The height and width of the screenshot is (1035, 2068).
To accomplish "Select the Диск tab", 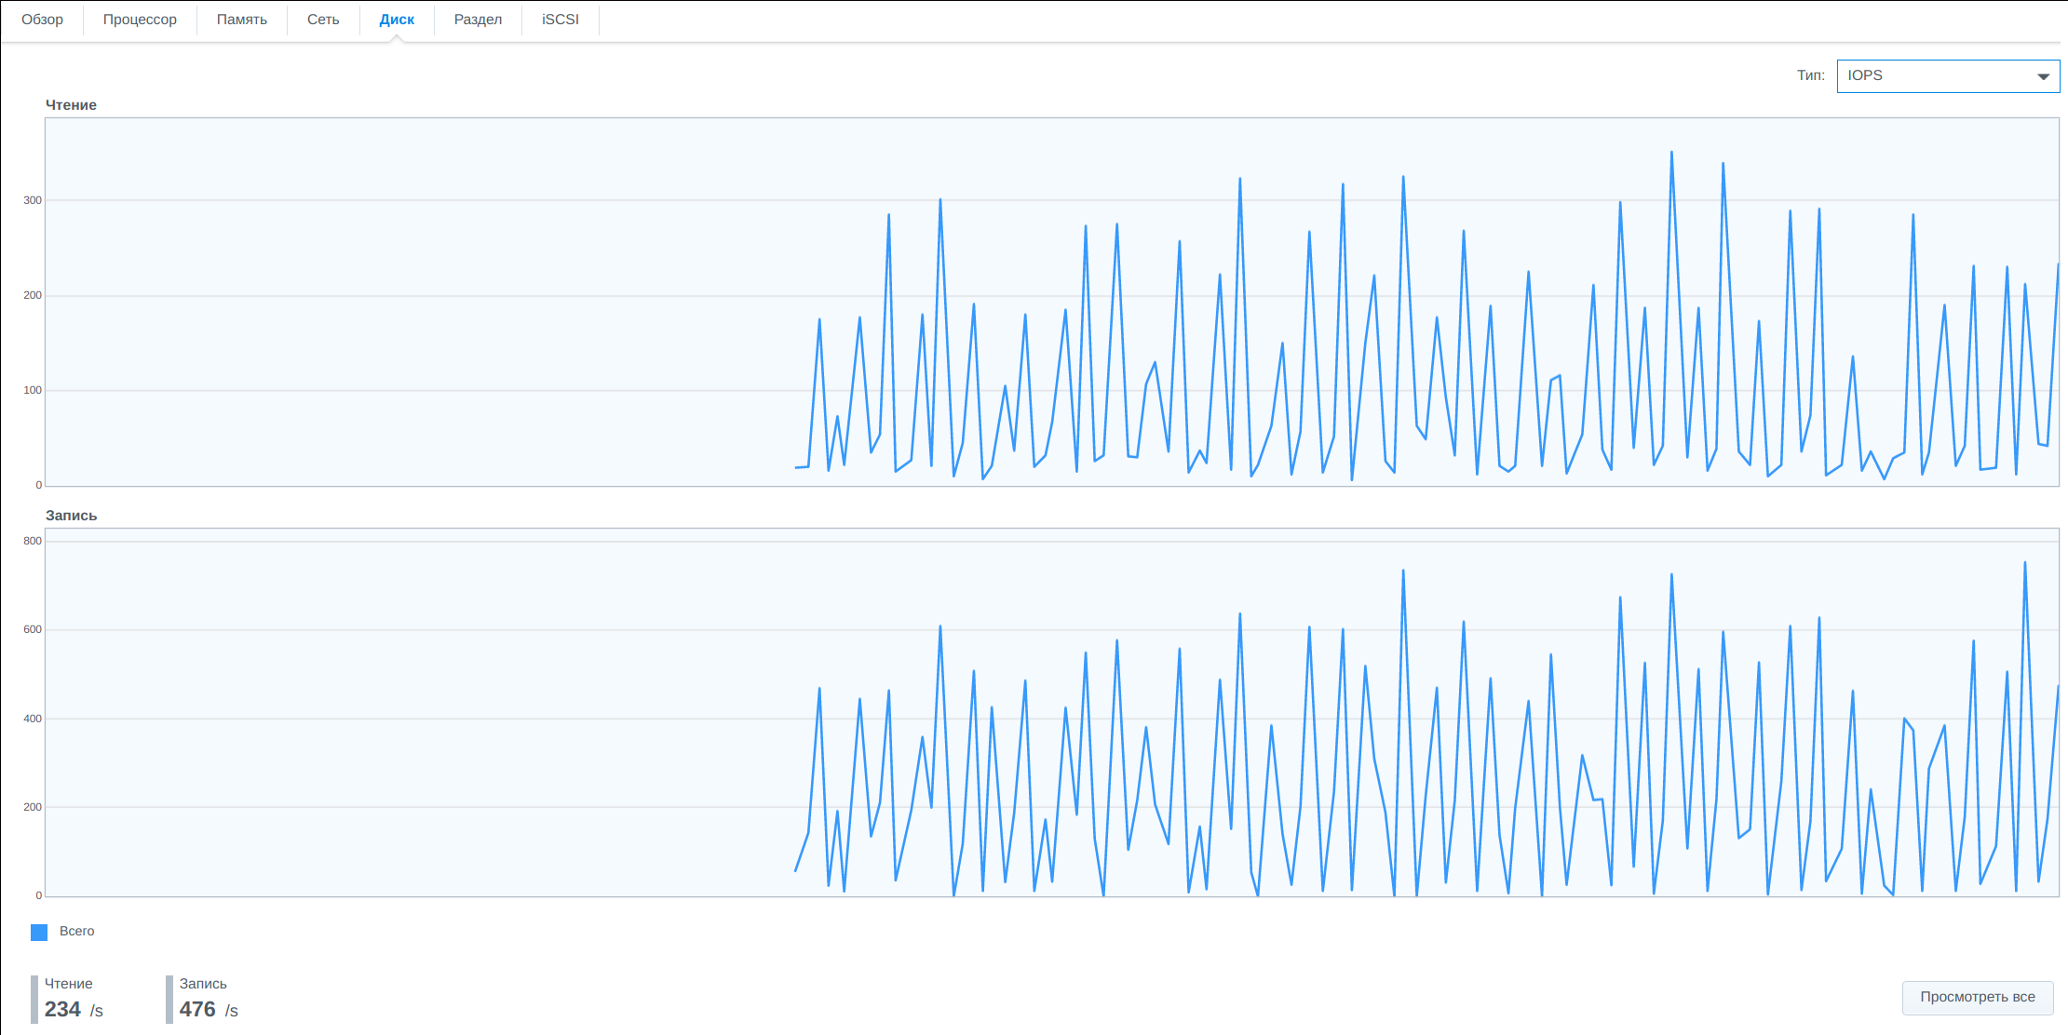I will [397, 20].
